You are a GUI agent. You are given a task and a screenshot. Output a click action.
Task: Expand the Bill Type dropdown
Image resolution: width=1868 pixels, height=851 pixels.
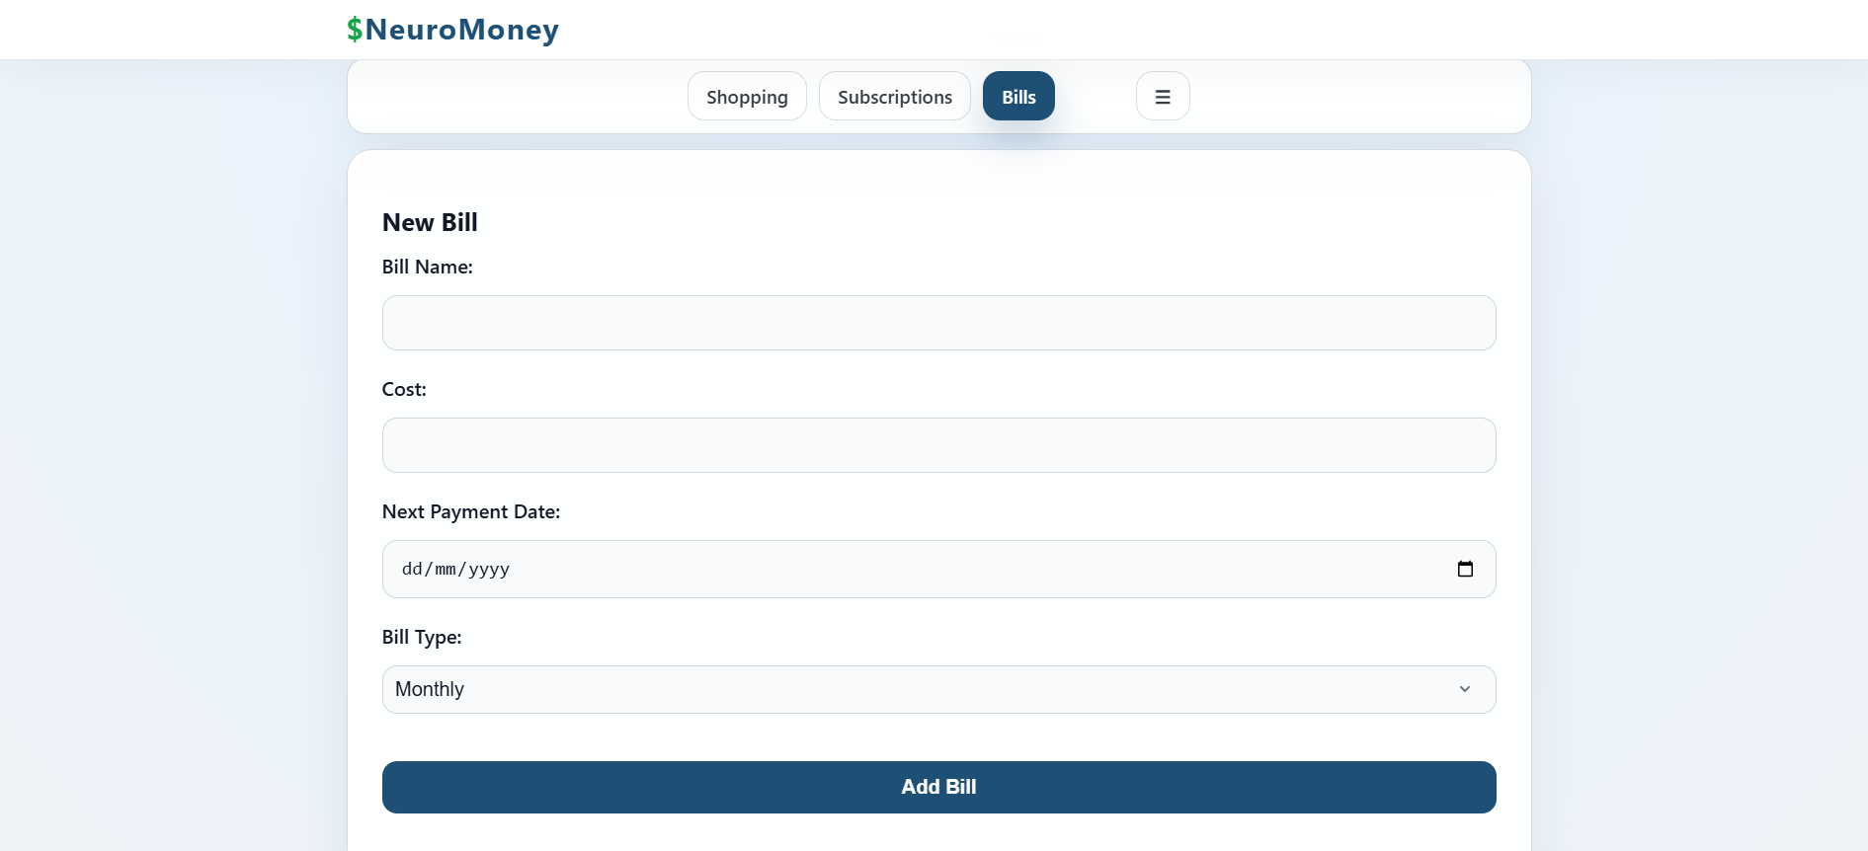(938, 689)
